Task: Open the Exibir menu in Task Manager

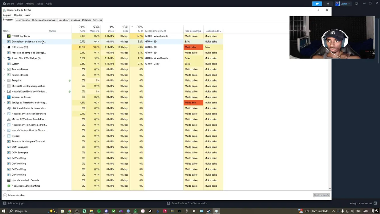Action: pyautogui.click(x=28, y=15)
